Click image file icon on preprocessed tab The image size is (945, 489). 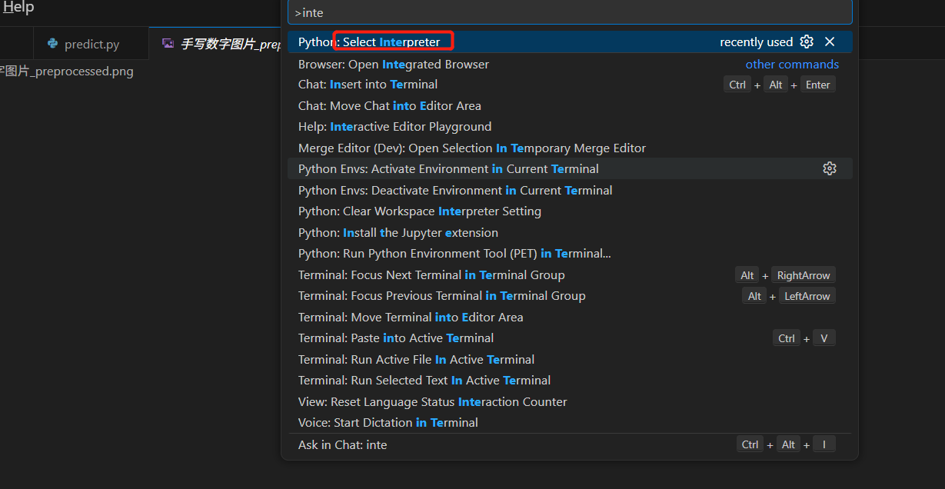click(168, 44)
